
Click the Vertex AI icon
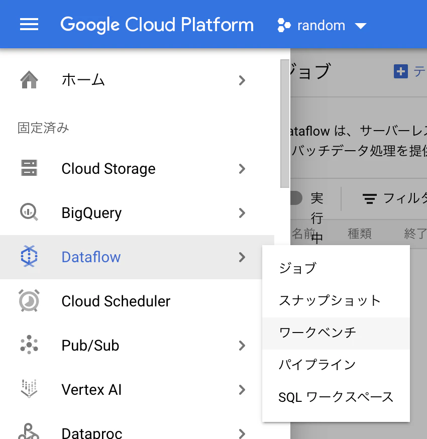point(29,389)
